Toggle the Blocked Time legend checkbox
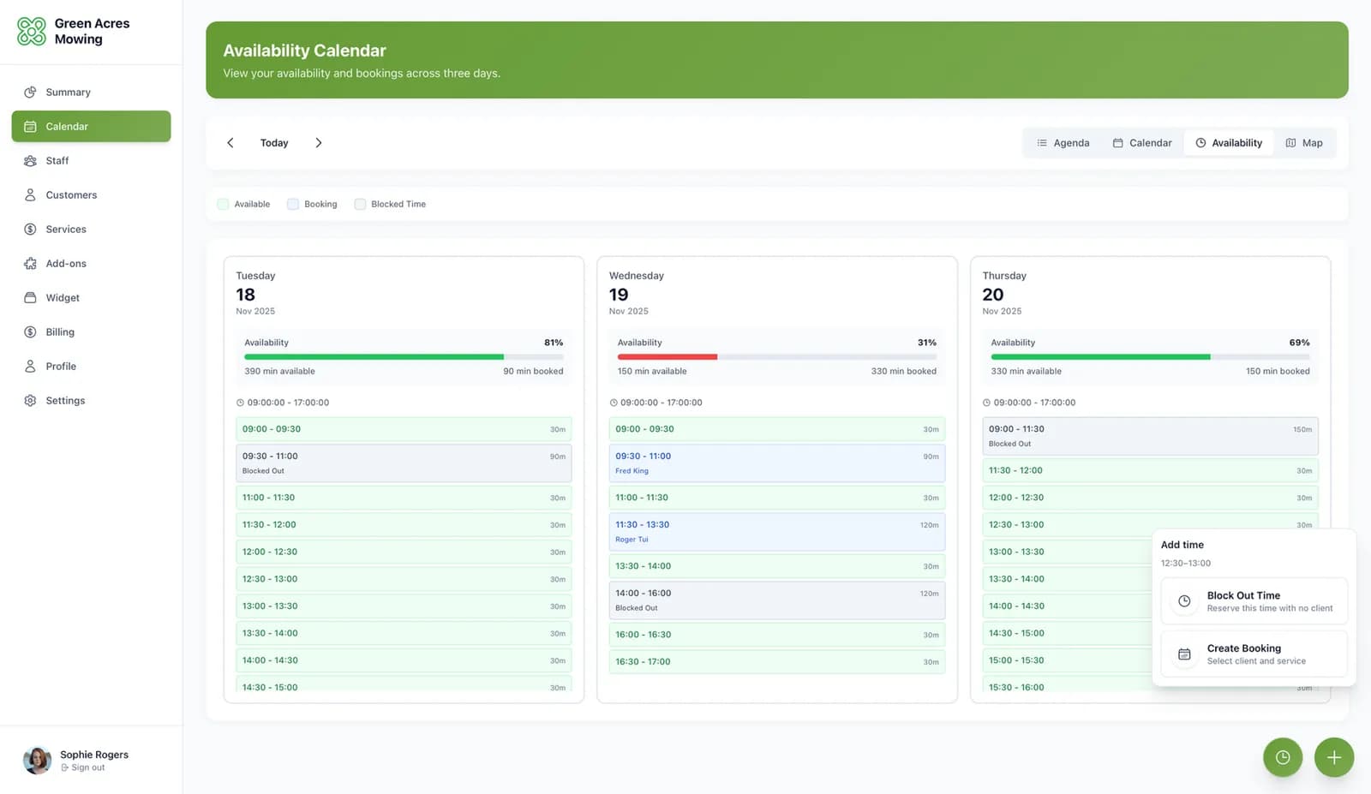 coord(360,205)
